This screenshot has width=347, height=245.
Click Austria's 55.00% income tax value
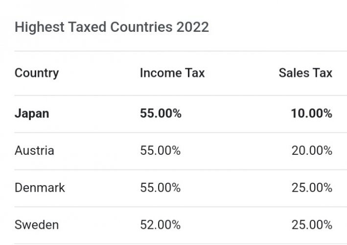(161, 150)
